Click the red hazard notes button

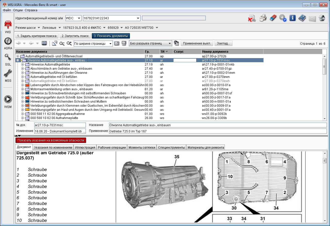tap(51, 140)
